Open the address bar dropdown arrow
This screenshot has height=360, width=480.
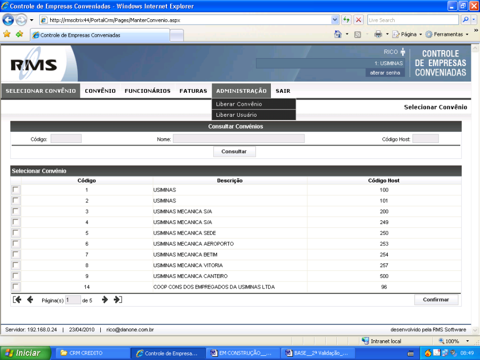pyautogui.click(x=334, y=20)
